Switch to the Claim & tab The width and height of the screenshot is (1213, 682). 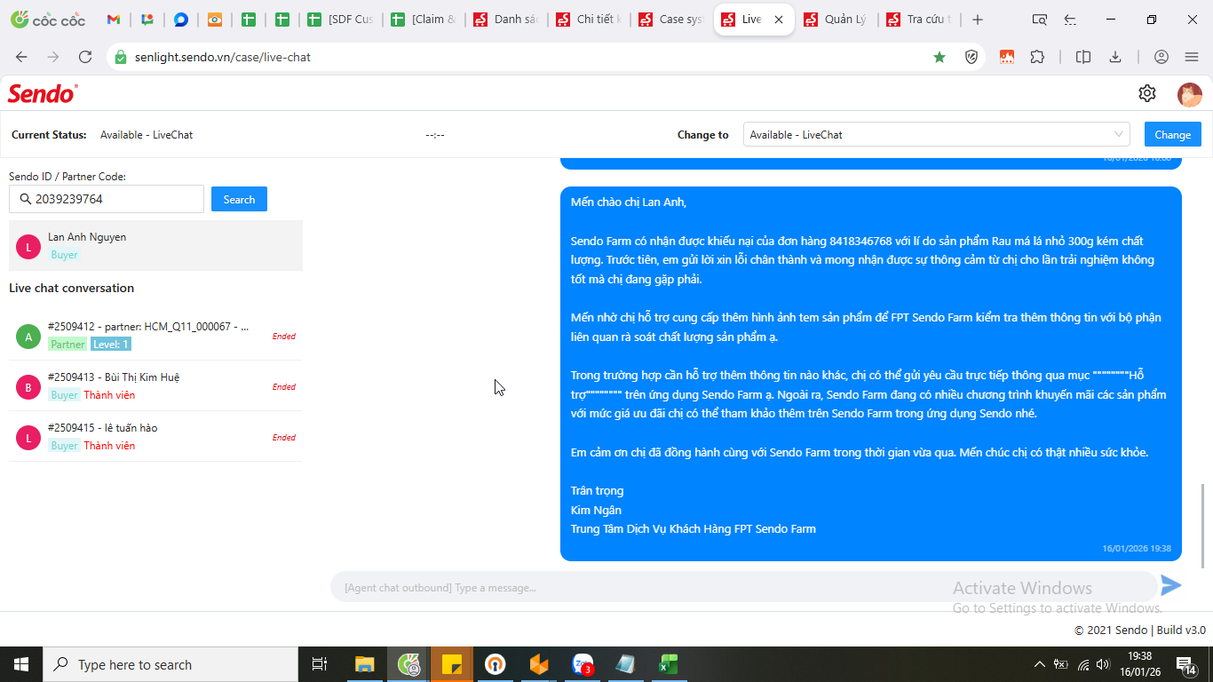[x=424, y=20]
